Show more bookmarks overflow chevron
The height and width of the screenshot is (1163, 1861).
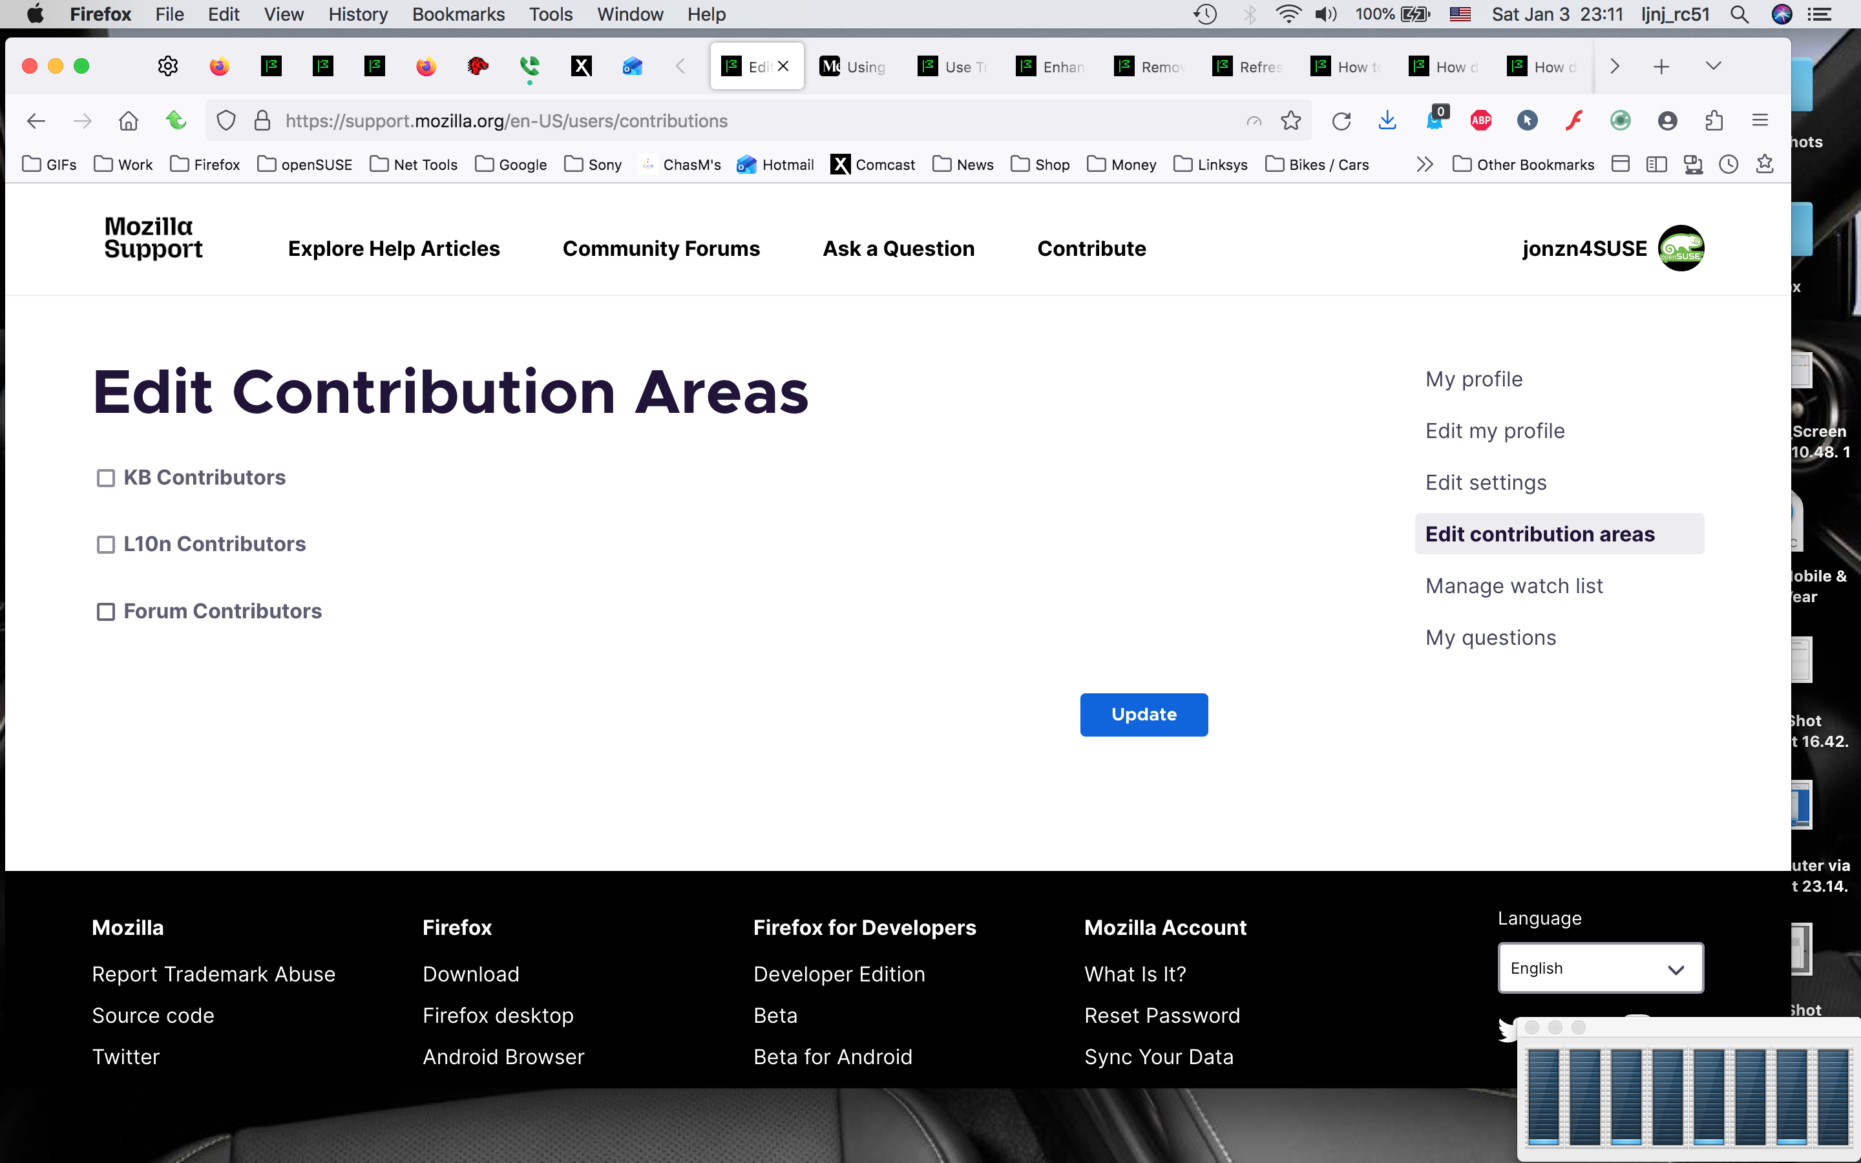1425,165
